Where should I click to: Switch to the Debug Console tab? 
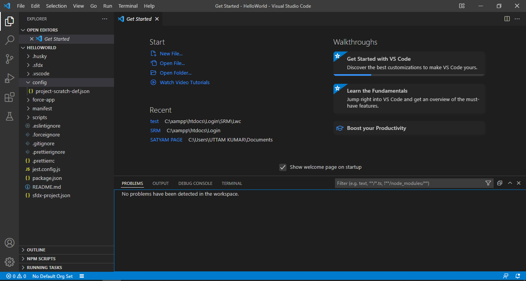click(x=195, y=183)
